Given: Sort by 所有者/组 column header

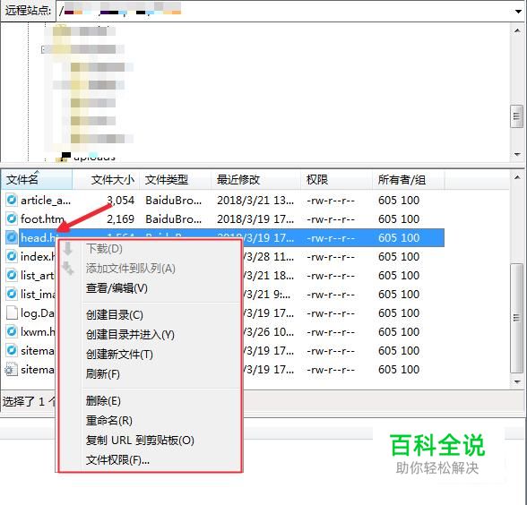Looking at the screenshot, I should pos(409,180).
